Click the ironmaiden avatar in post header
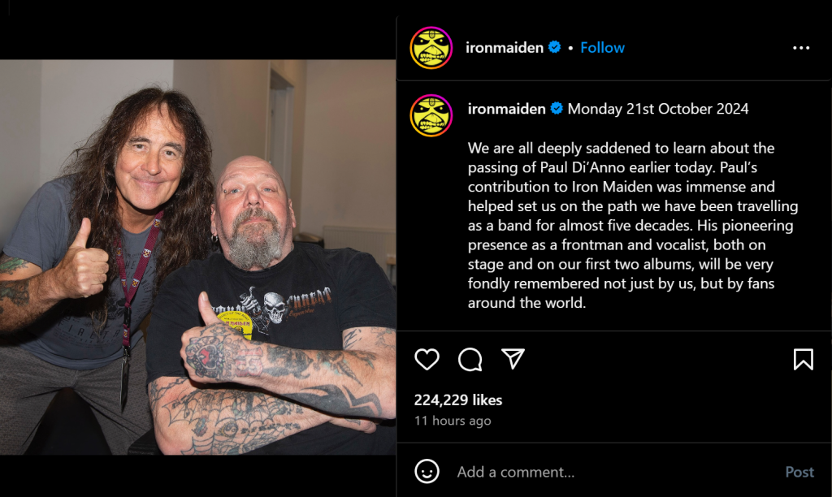Image resolution: width=832 pixels, height=497 pixels. point(431,48)
